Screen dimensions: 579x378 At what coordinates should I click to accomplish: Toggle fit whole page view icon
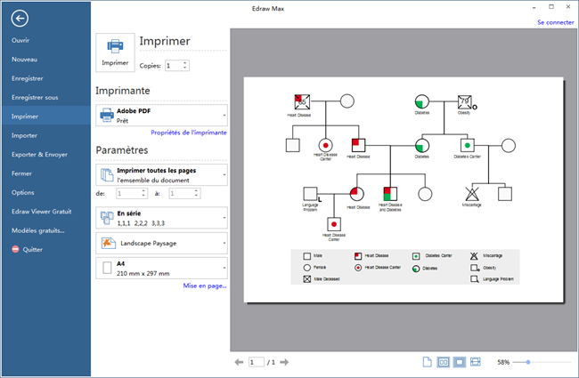pos(459,362)
